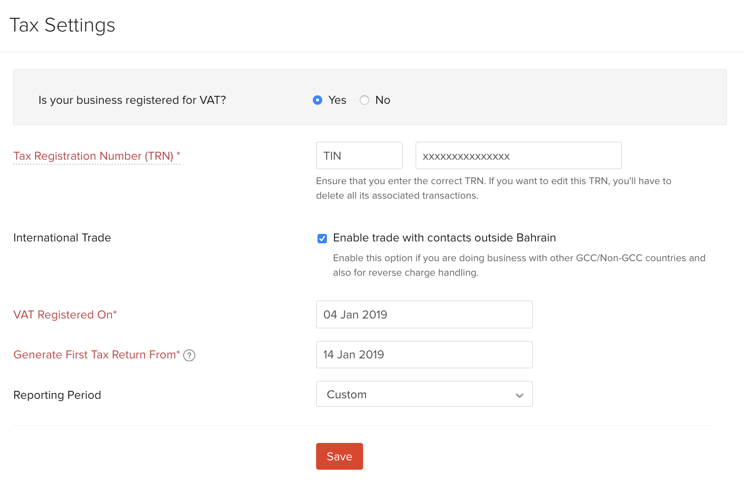
Task: Click the Generate First Tax Return From label
Action: (96, 355)
